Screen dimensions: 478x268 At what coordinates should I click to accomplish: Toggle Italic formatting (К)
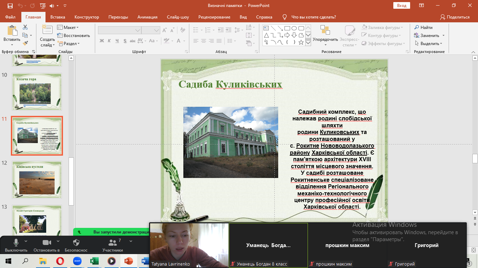(x=109, y=41)
